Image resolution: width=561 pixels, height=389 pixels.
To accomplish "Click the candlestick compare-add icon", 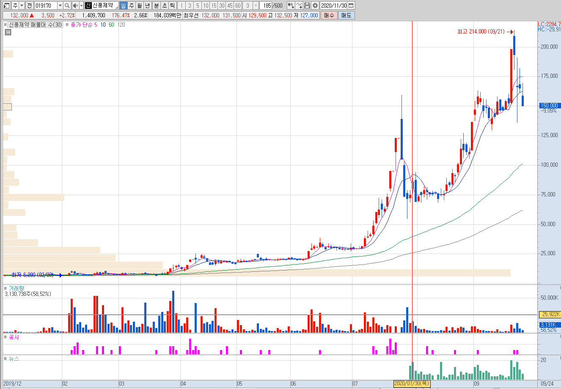I will pyautogui.click(x=291, y=6).
